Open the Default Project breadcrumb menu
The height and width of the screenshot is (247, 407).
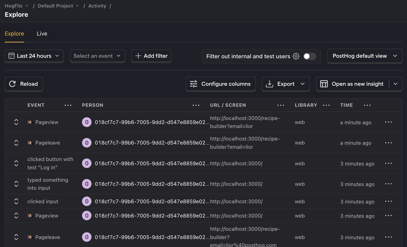coord(58,6)
